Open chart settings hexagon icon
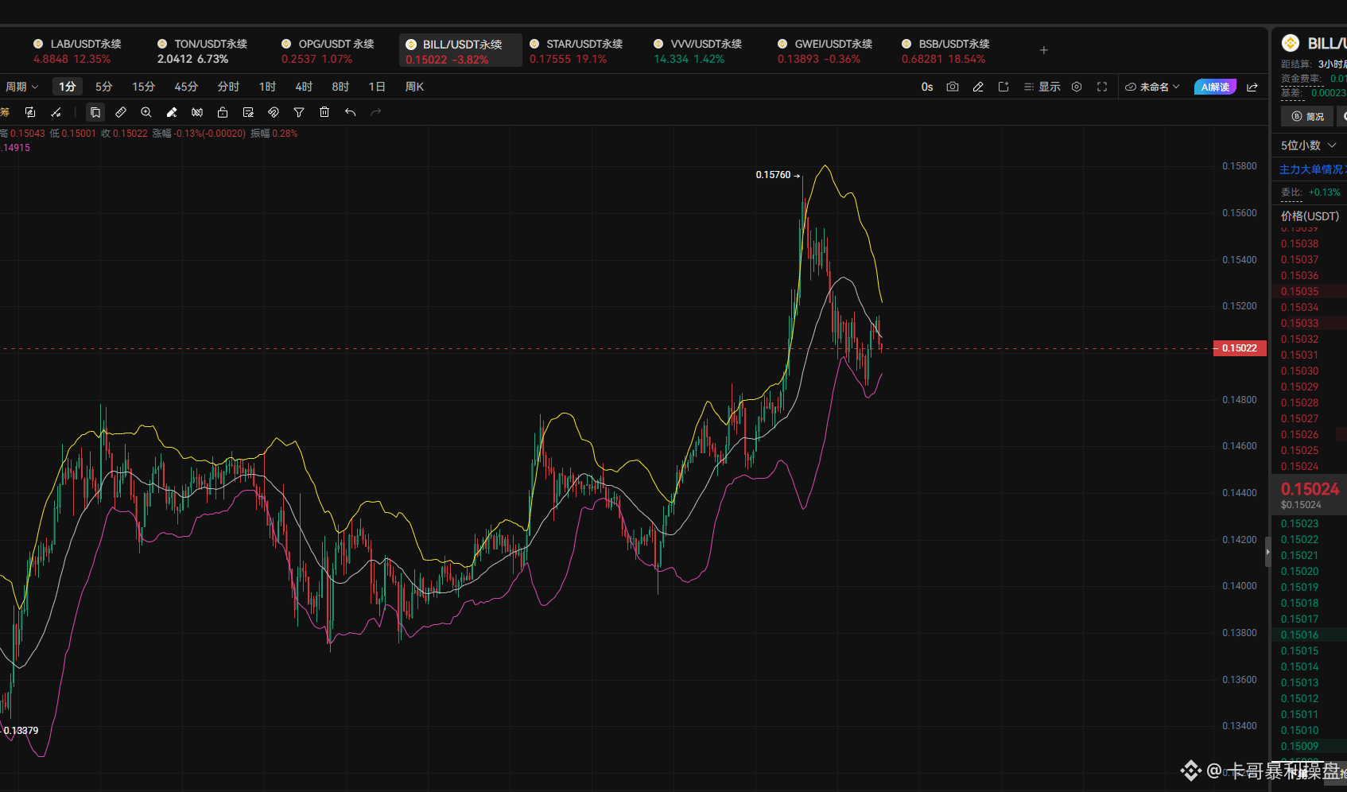The height and width of the screenshot is (792, 1347). point(1077,87)
